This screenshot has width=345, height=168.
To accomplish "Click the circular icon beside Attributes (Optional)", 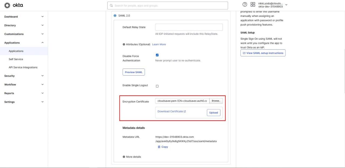I will pos(124,44).
